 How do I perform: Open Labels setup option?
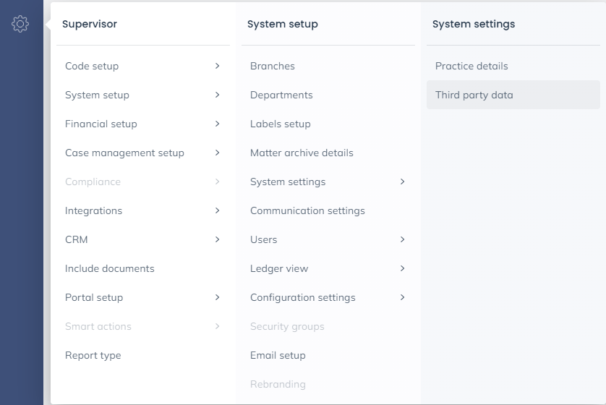point(281,124)
